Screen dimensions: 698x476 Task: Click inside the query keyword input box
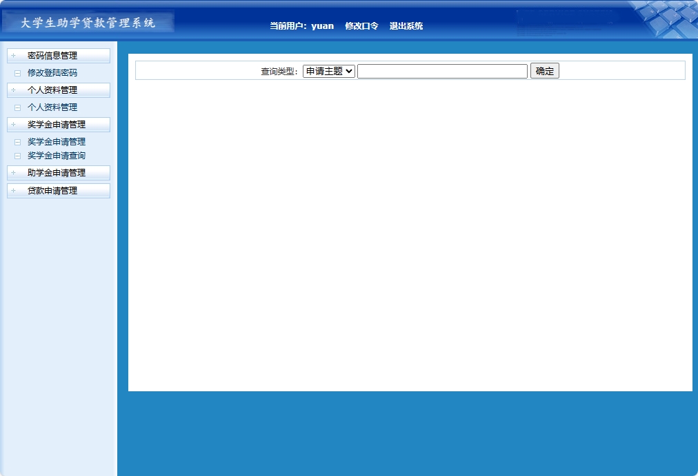441,70
